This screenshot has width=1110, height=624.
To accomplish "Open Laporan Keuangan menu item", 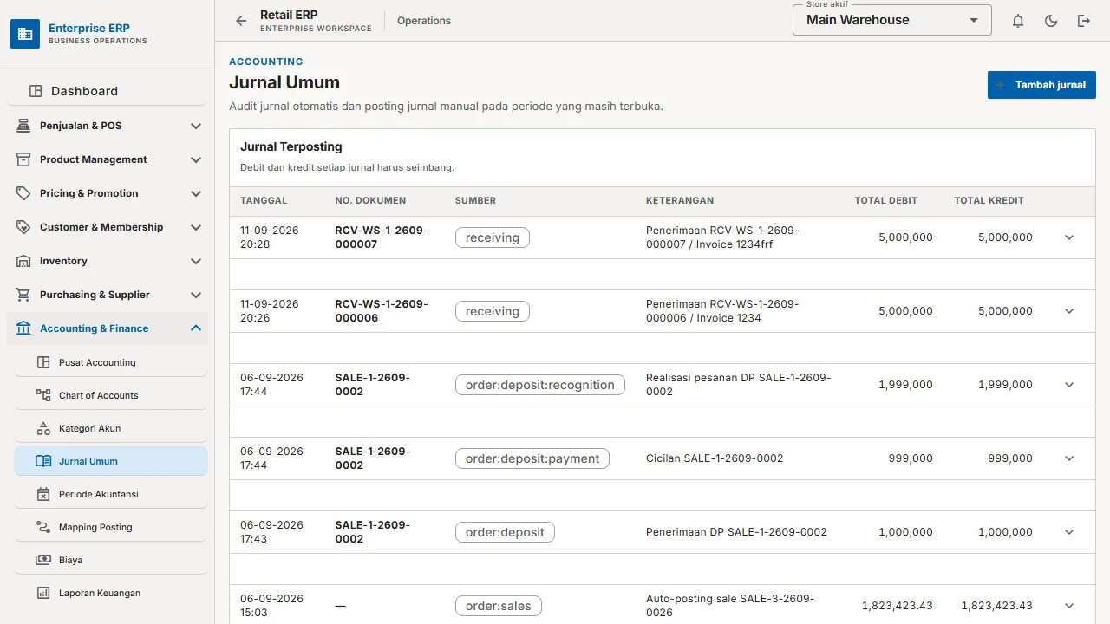I will (111, 593).
